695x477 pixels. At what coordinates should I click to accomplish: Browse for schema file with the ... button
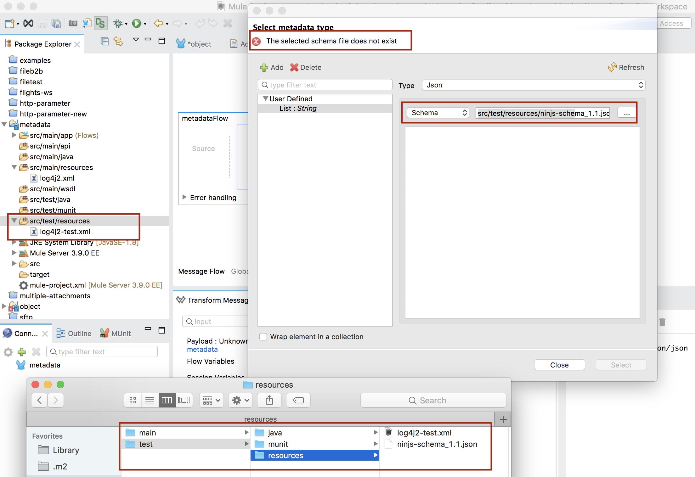(x=626, y=113)
